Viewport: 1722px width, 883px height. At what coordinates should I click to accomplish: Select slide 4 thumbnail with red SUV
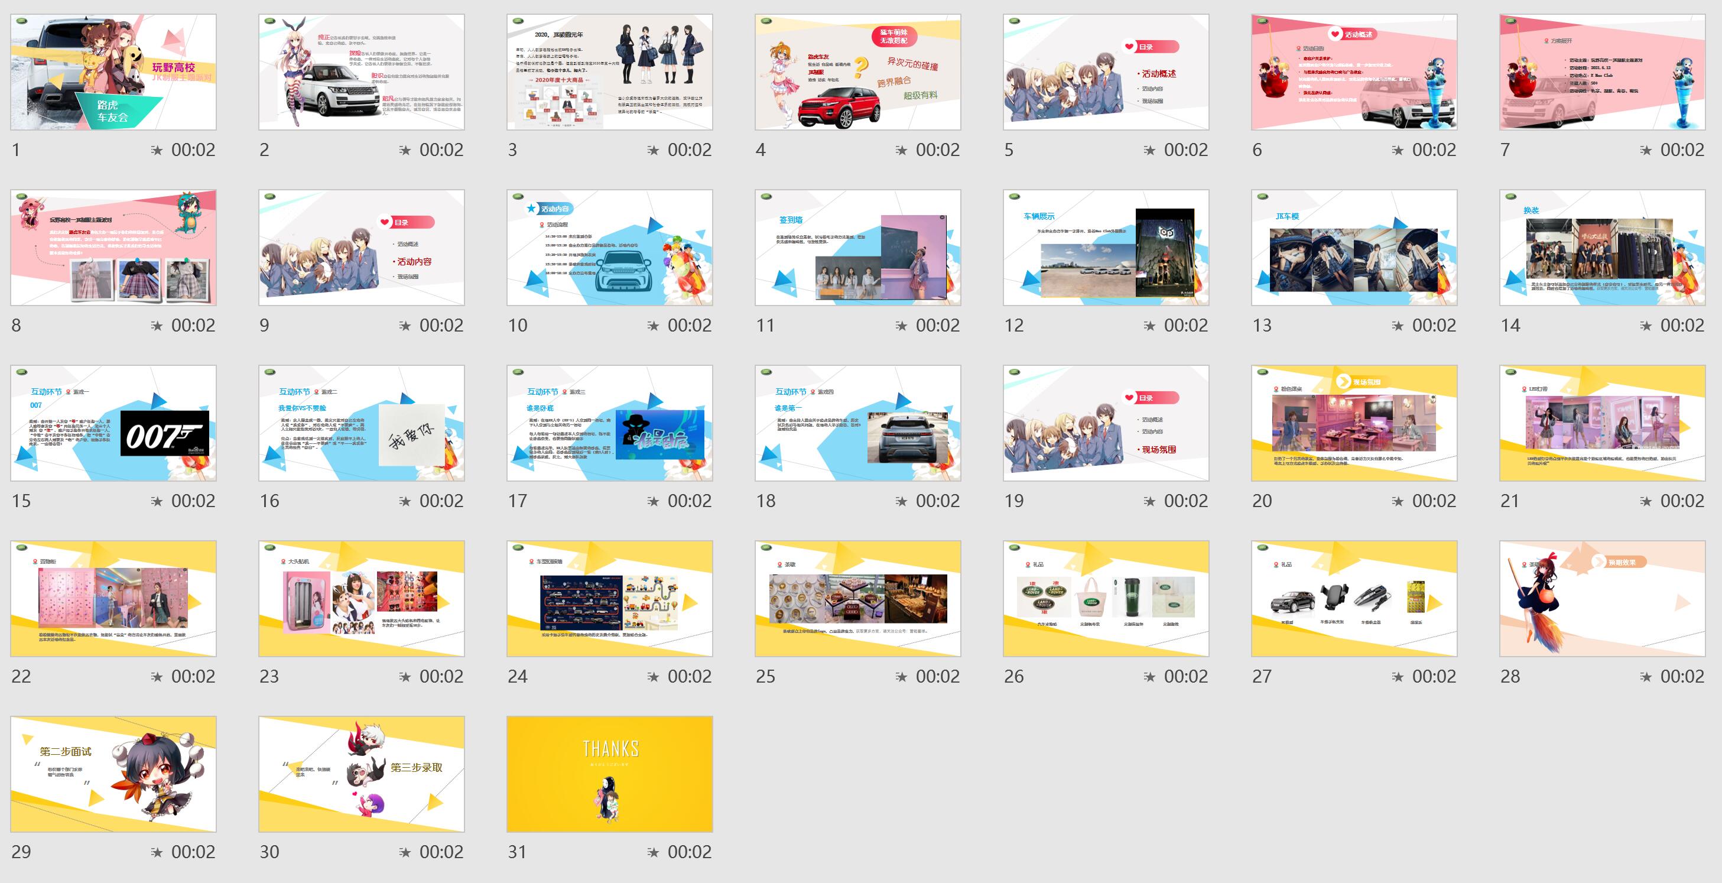coord(857,72)
